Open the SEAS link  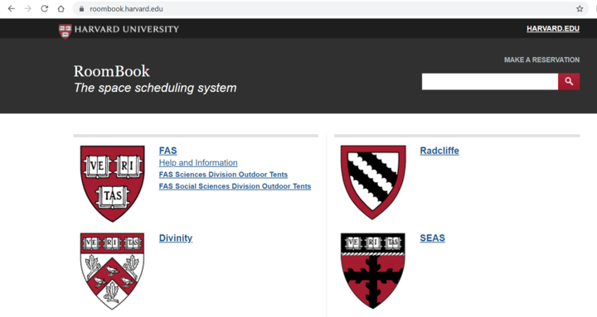(x=432, y=238)
